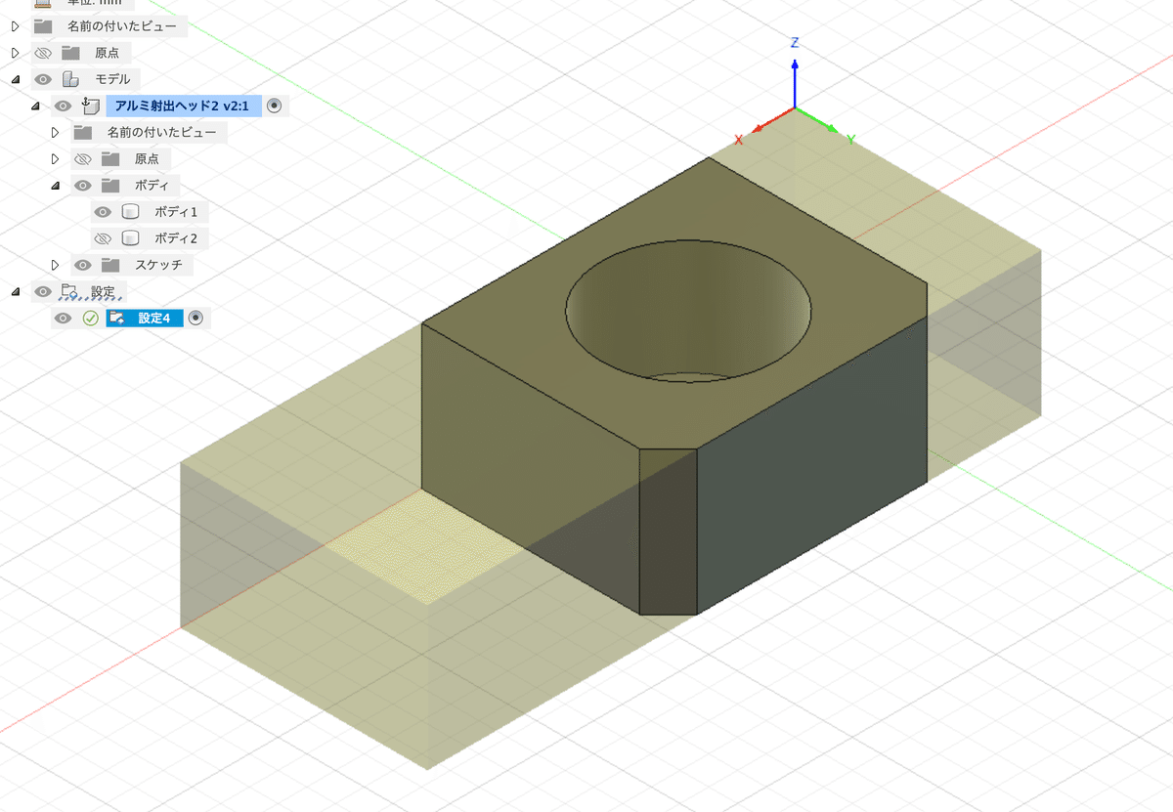
Task: Click the green Y axis label of the triad
Action: 851,141
